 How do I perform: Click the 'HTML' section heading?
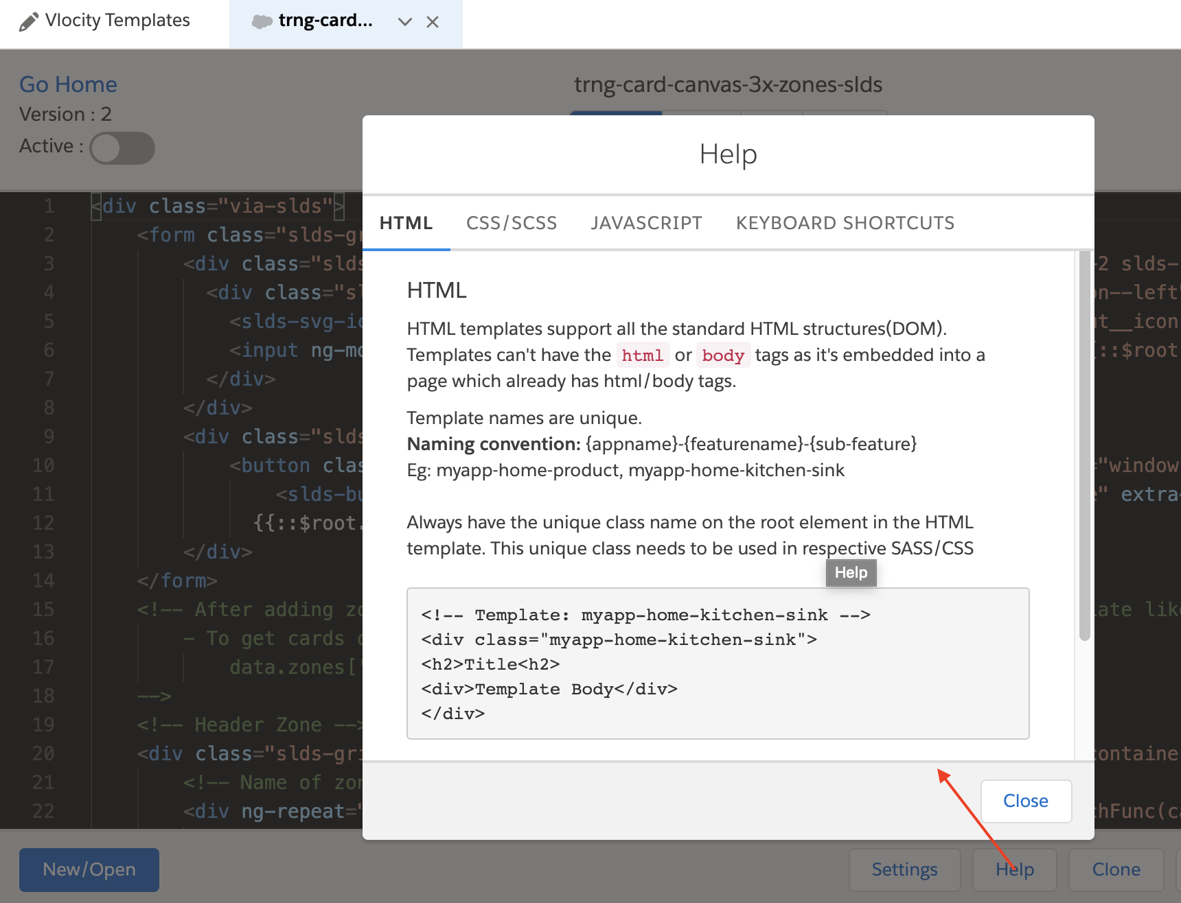point(437,290)
